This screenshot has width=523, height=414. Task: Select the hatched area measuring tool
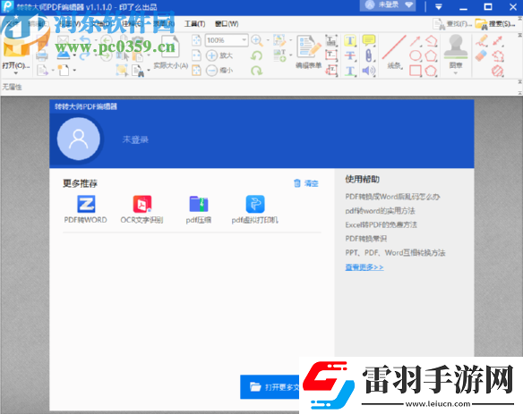pyautogui.click(x=498, y=71)
